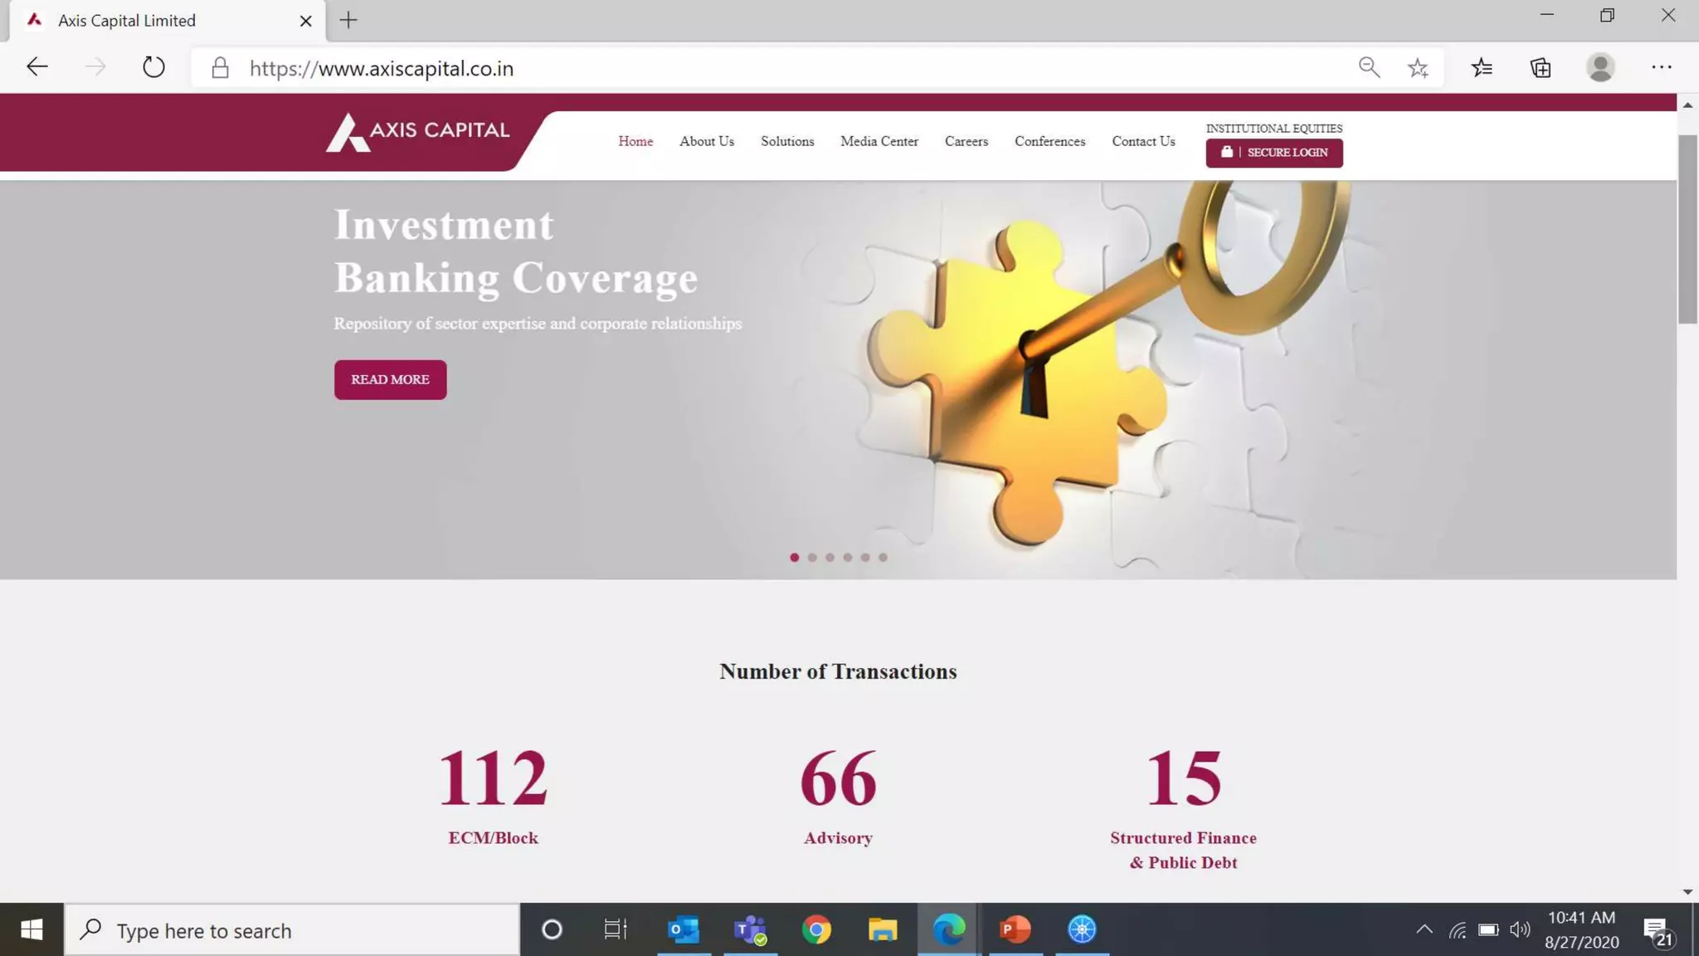Open the blue snowflake app on taskbar
The width and height of the screenshot is (1699, 956).
point(1082,929)
